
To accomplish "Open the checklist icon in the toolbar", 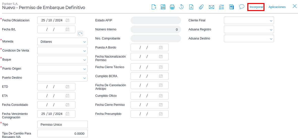I will coord(222,7).
